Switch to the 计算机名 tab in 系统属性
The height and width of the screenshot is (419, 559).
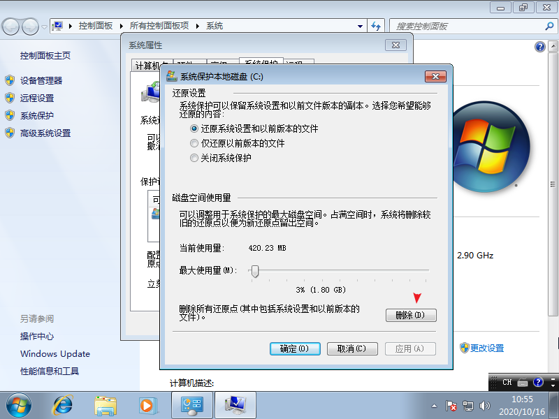pyautogui.click(x=151, y=66)
